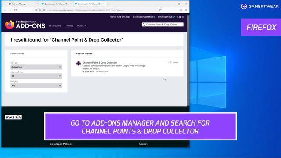Open the tracking protection shield icon
Screen dimensions: 281x158
(x=36, y=10)
